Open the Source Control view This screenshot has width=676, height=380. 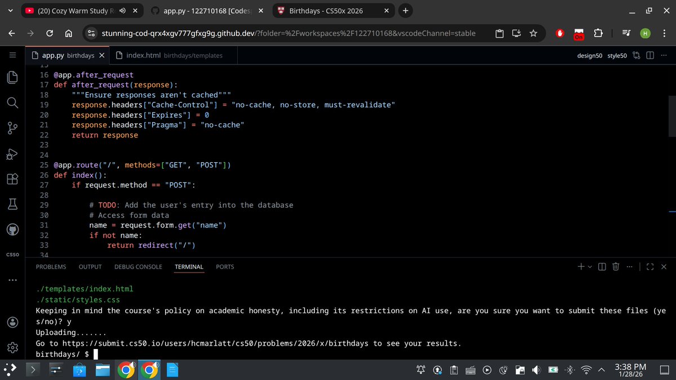tap(12, 128)
